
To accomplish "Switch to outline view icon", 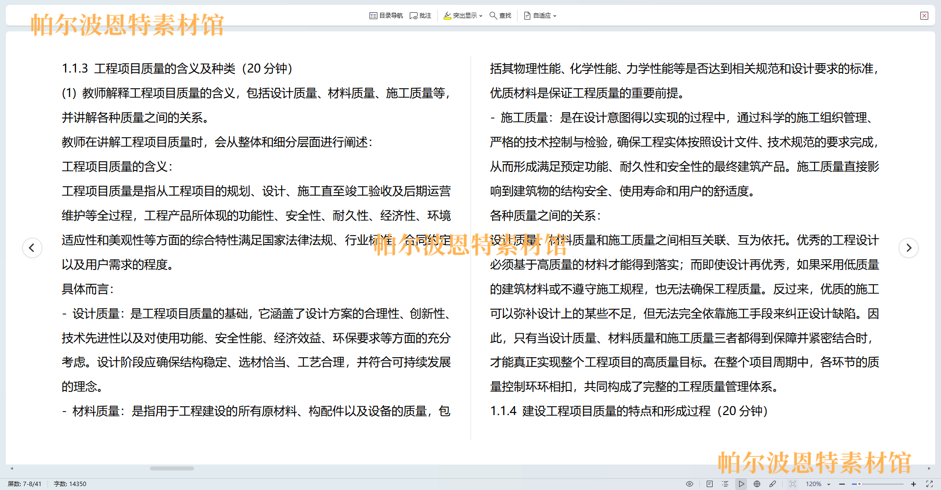I will click(x=725, y=484).
